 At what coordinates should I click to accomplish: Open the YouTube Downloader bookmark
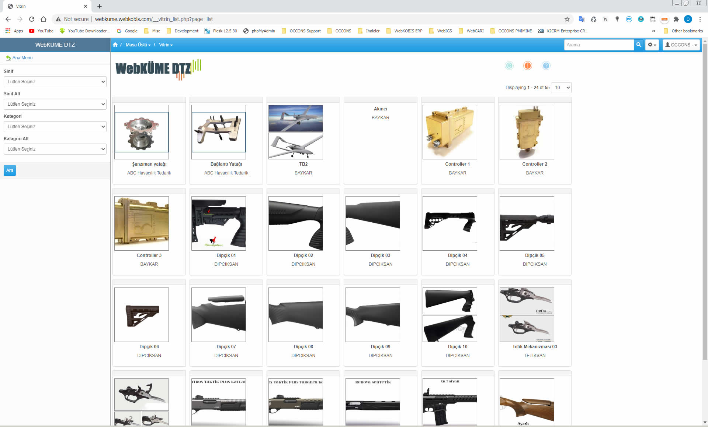85,31
